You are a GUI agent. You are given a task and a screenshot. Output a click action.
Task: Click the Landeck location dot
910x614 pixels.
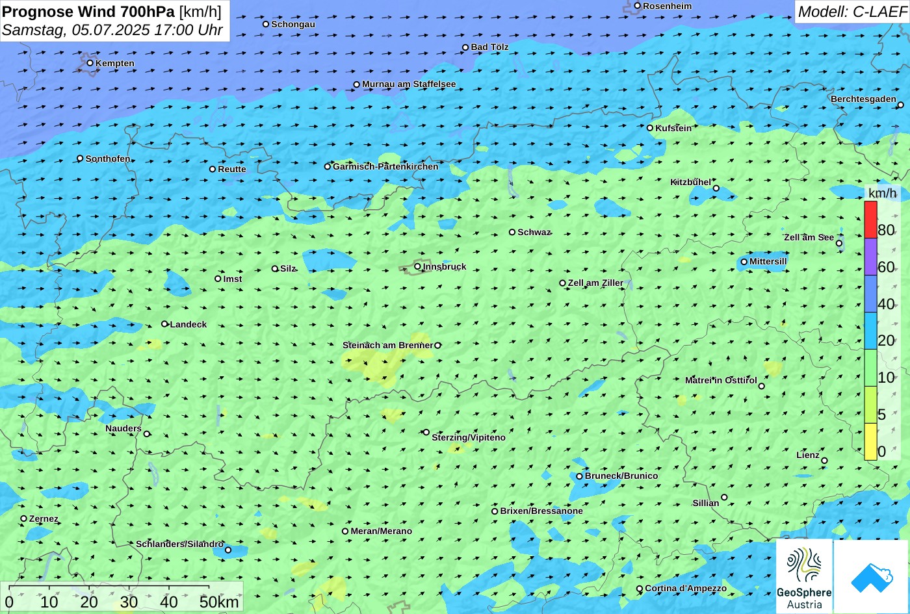pyautogui.click(x=164, y=324)
